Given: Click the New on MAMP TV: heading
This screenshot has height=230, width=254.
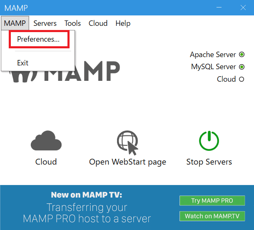Looking at the screenshot, I should tap(87, 195).
